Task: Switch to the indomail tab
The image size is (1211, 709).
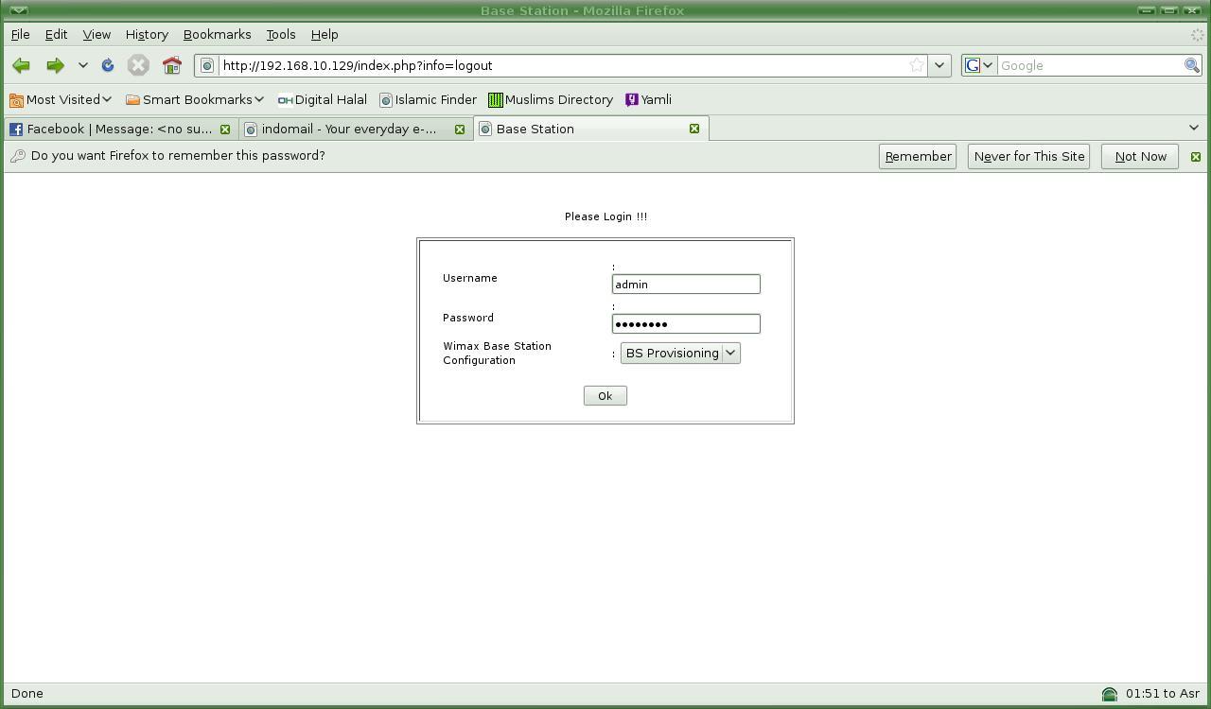Action: tap(354, 129)
